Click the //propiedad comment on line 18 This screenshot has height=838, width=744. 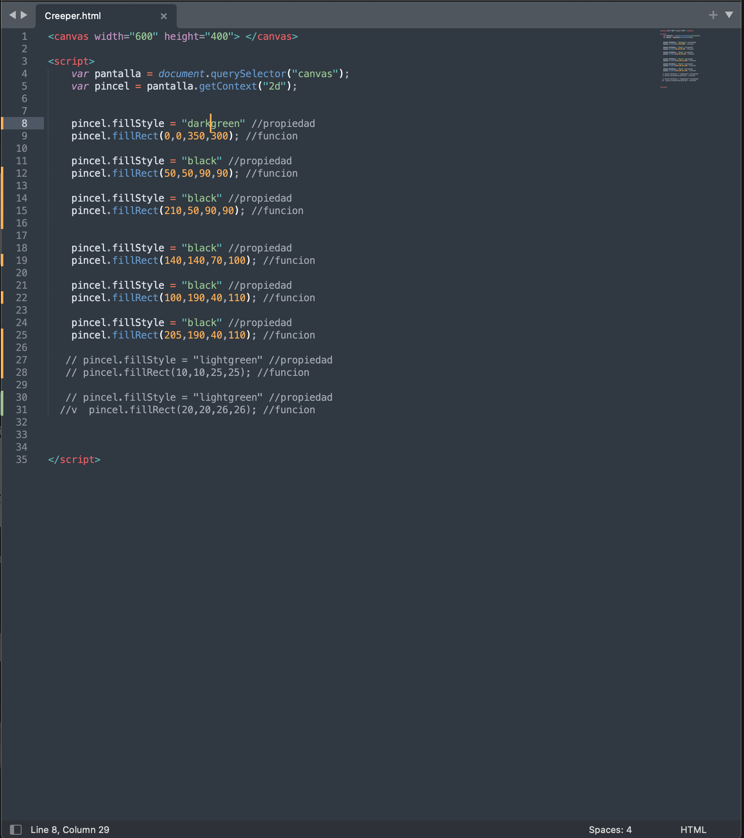coord(260,248)
